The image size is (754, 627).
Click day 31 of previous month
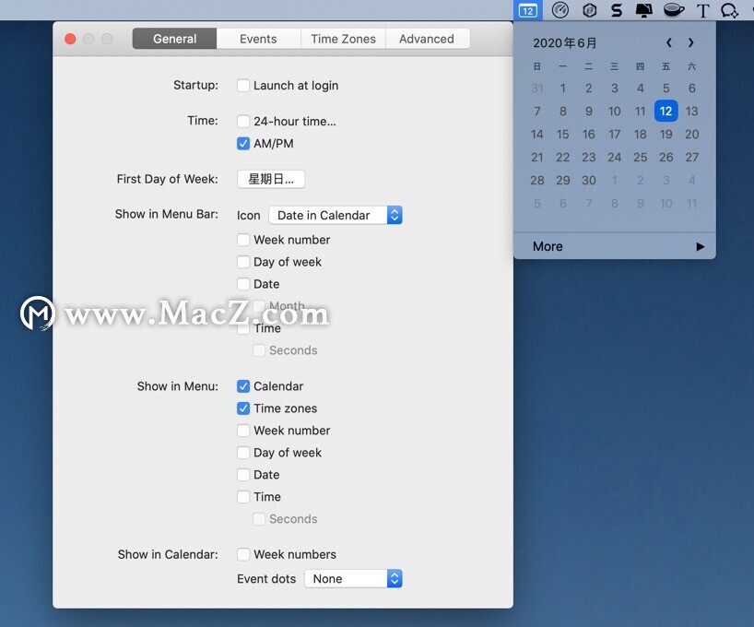[537, 89]
